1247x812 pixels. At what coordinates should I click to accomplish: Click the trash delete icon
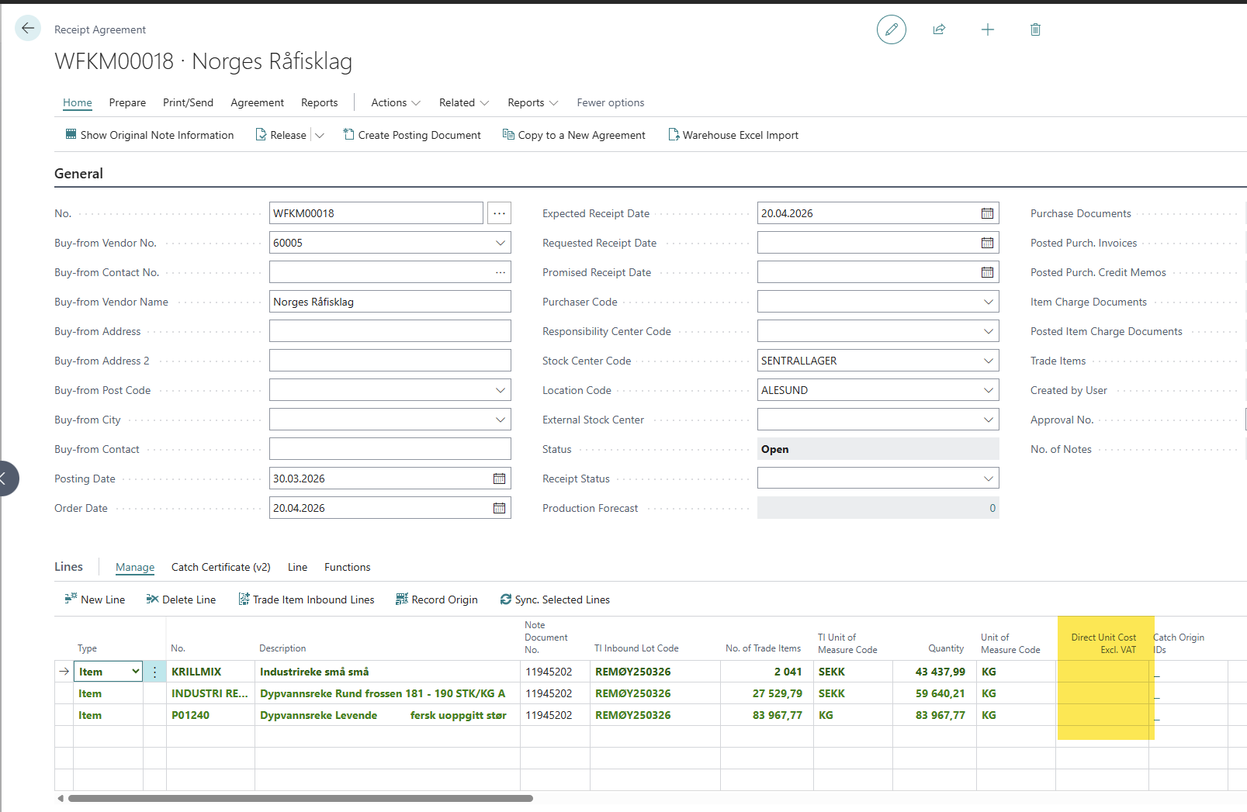(x=1035, y=29)
